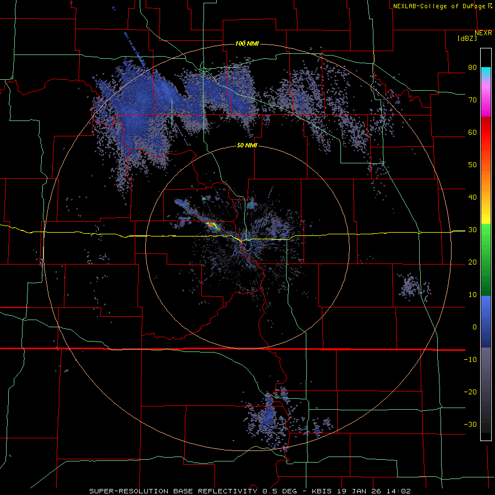Screen dimensions: 495x495
Task: Click the cyan top band of the color bar
Action: [486, 72]
